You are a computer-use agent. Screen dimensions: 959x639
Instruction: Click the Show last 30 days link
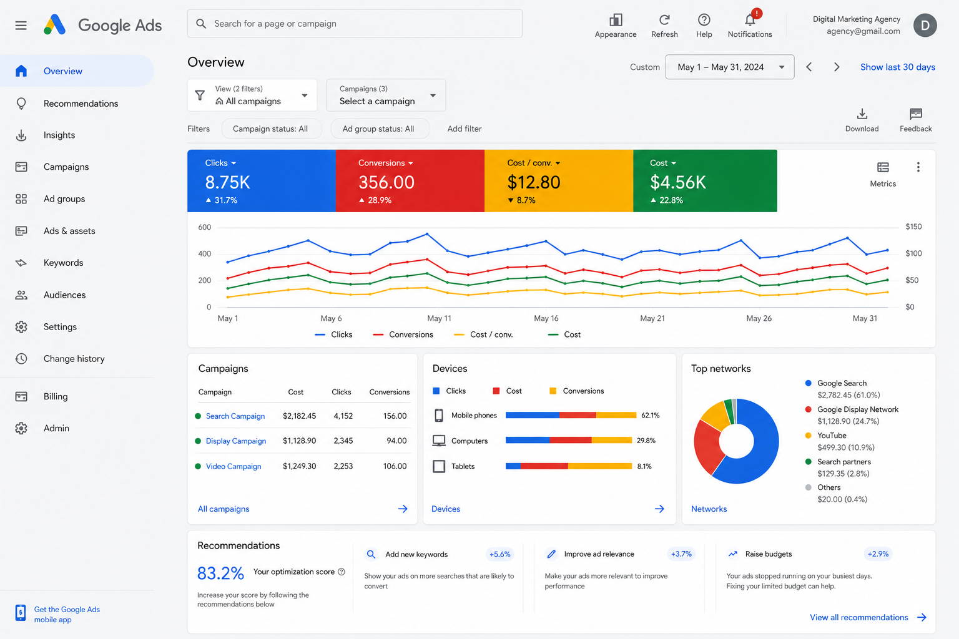coord(897,67)
